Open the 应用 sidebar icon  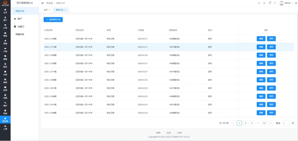point(5,89)
